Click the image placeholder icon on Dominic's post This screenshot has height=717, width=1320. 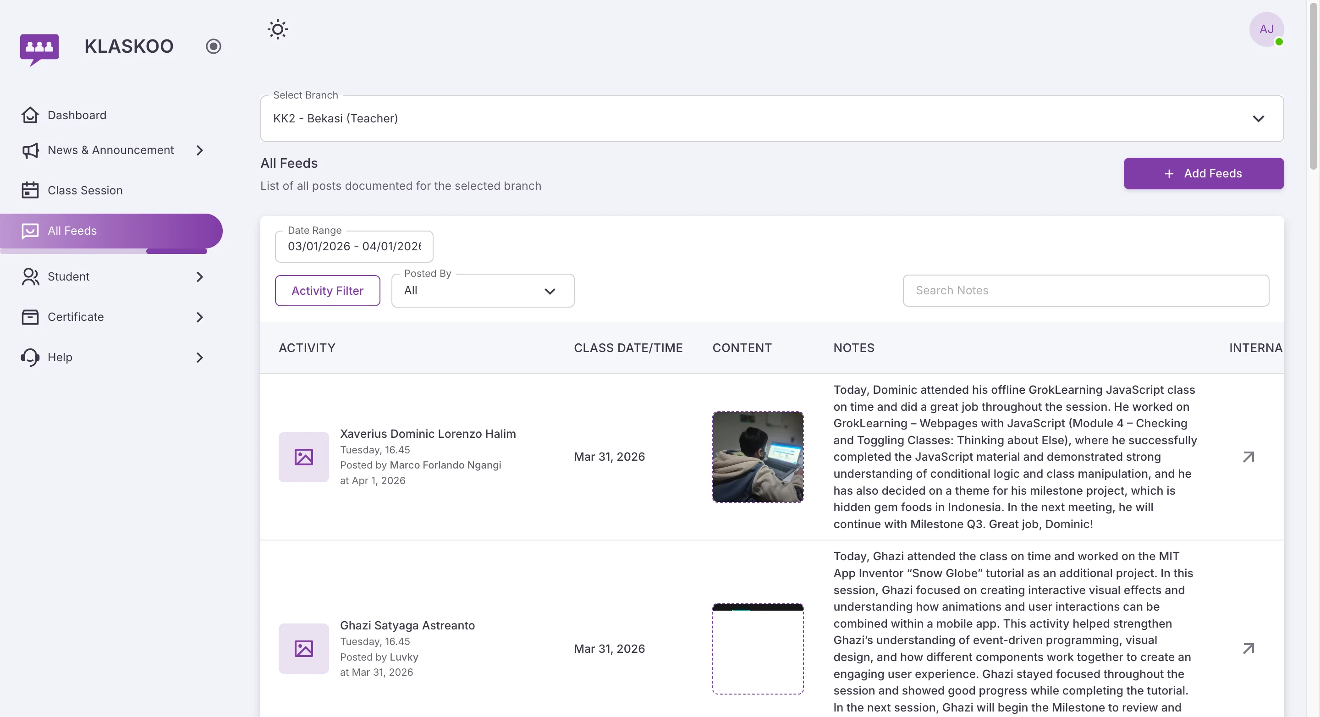click(303, 457)
